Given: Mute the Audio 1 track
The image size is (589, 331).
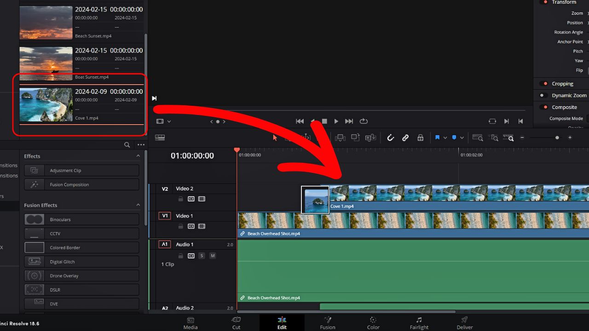Looking at the screenshot, I should coord(213,256).
